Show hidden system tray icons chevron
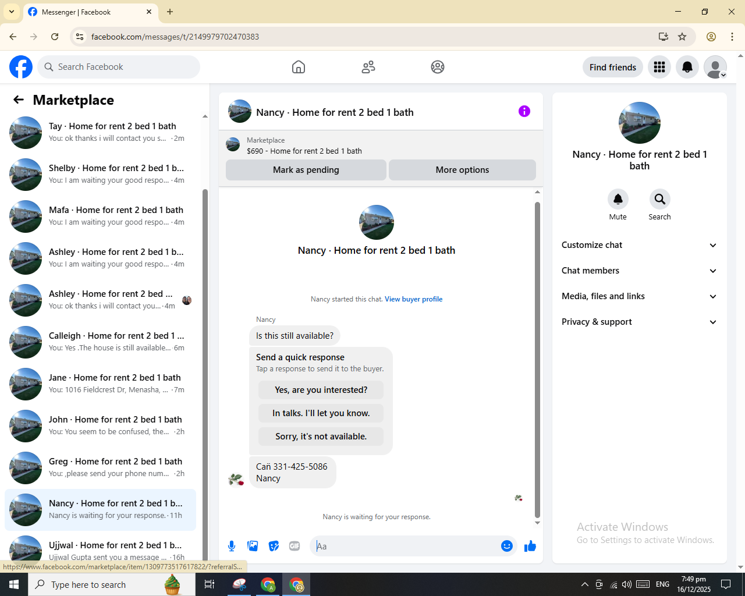The width and height of the screenshot is (745, 596). 584,584
